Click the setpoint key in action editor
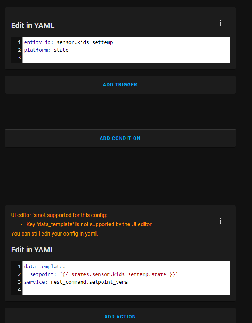This screenshot has width=252, height=323. pos(42,274)
